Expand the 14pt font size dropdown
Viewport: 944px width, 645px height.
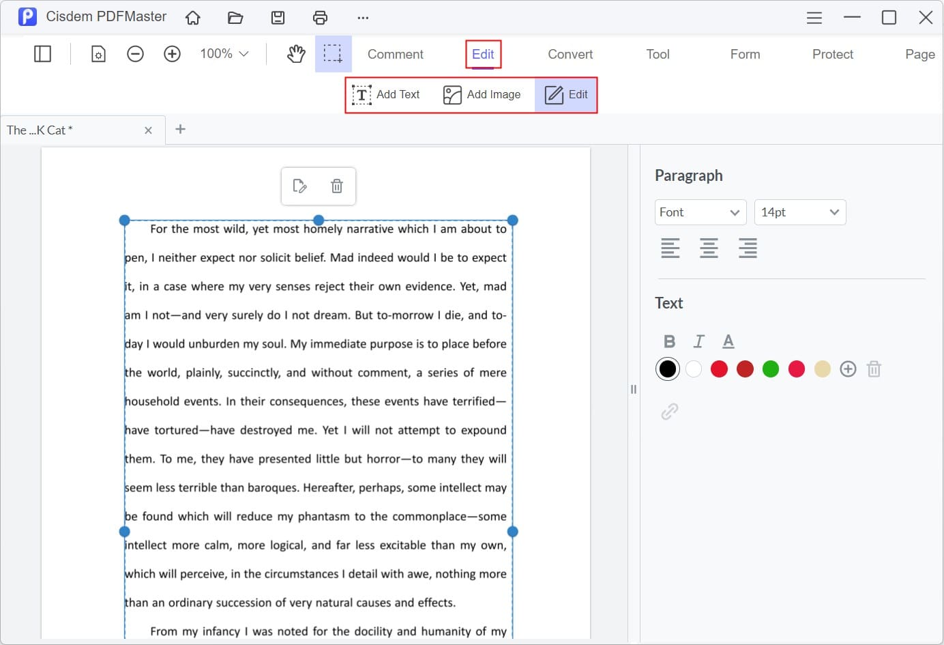799,212
